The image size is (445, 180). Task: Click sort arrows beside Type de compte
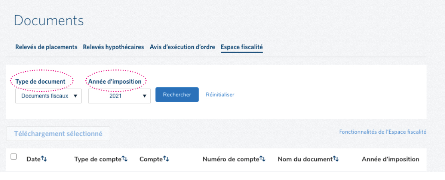point(125,159)
